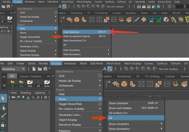The height and width of the screenshot is (132, 189).
Task: Open the Generate menu
Action: tap(140, 2)
